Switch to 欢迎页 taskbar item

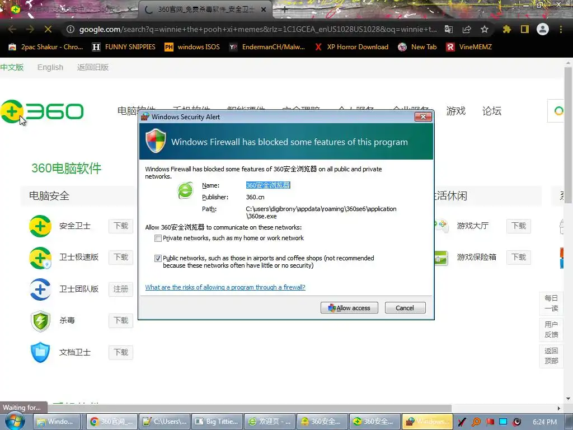pos(270,422)
